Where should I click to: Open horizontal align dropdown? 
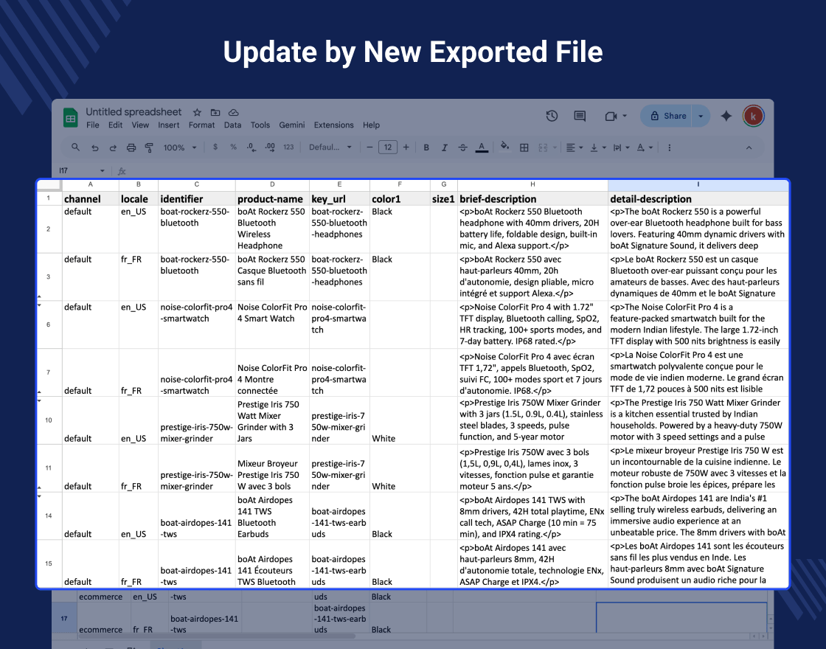[575, 148]
